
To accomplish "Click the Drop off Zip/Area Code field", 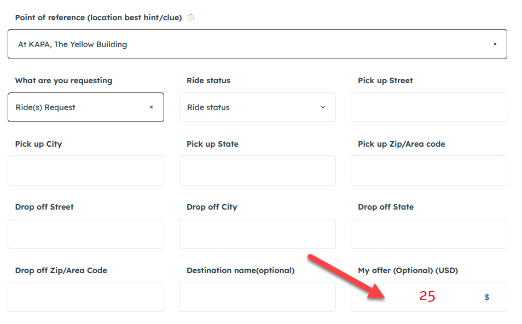I will click(86, 297).
